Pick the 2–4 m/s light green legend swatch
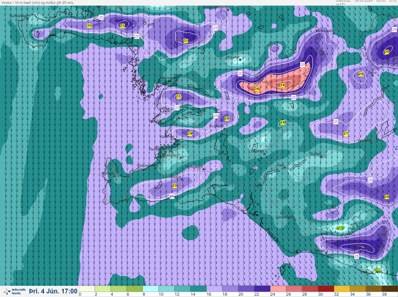This screenshot has width=398, height=297. (103, 289)
